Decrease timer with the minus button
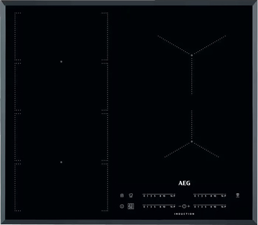 coord(180,206)
